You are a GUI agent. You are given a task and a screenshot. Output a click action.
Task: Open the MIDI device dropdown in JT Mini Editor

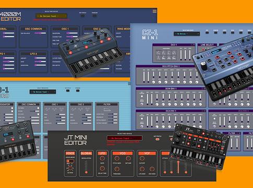pyautogui.click(x=124, y=138)
